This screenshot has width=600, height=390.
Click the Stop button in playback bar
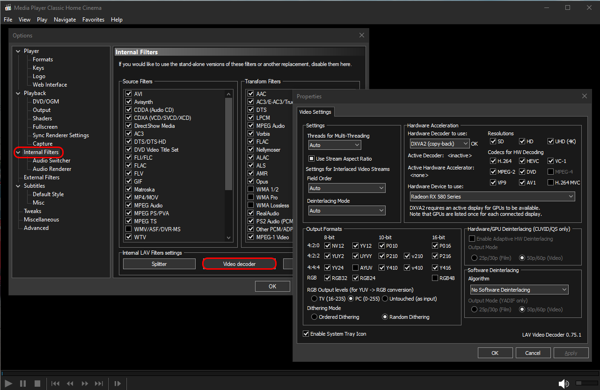[x=37, y=383]
